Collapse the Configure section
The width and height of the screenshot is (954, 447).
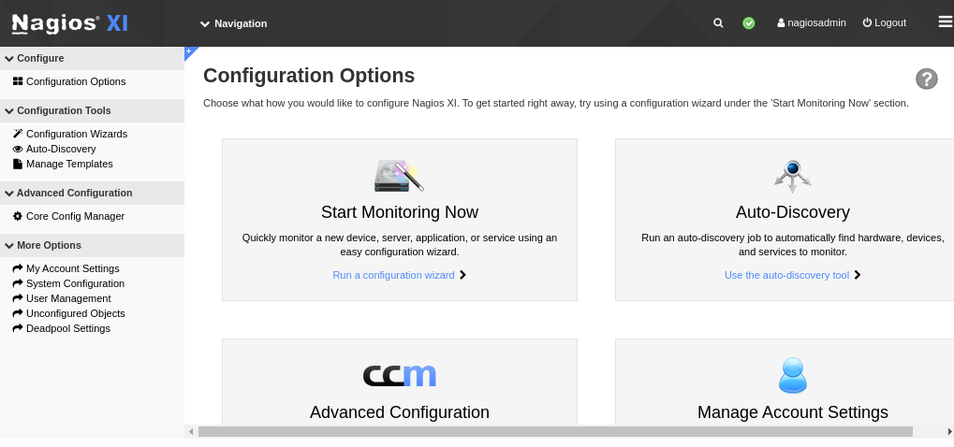tap(92, 58)
